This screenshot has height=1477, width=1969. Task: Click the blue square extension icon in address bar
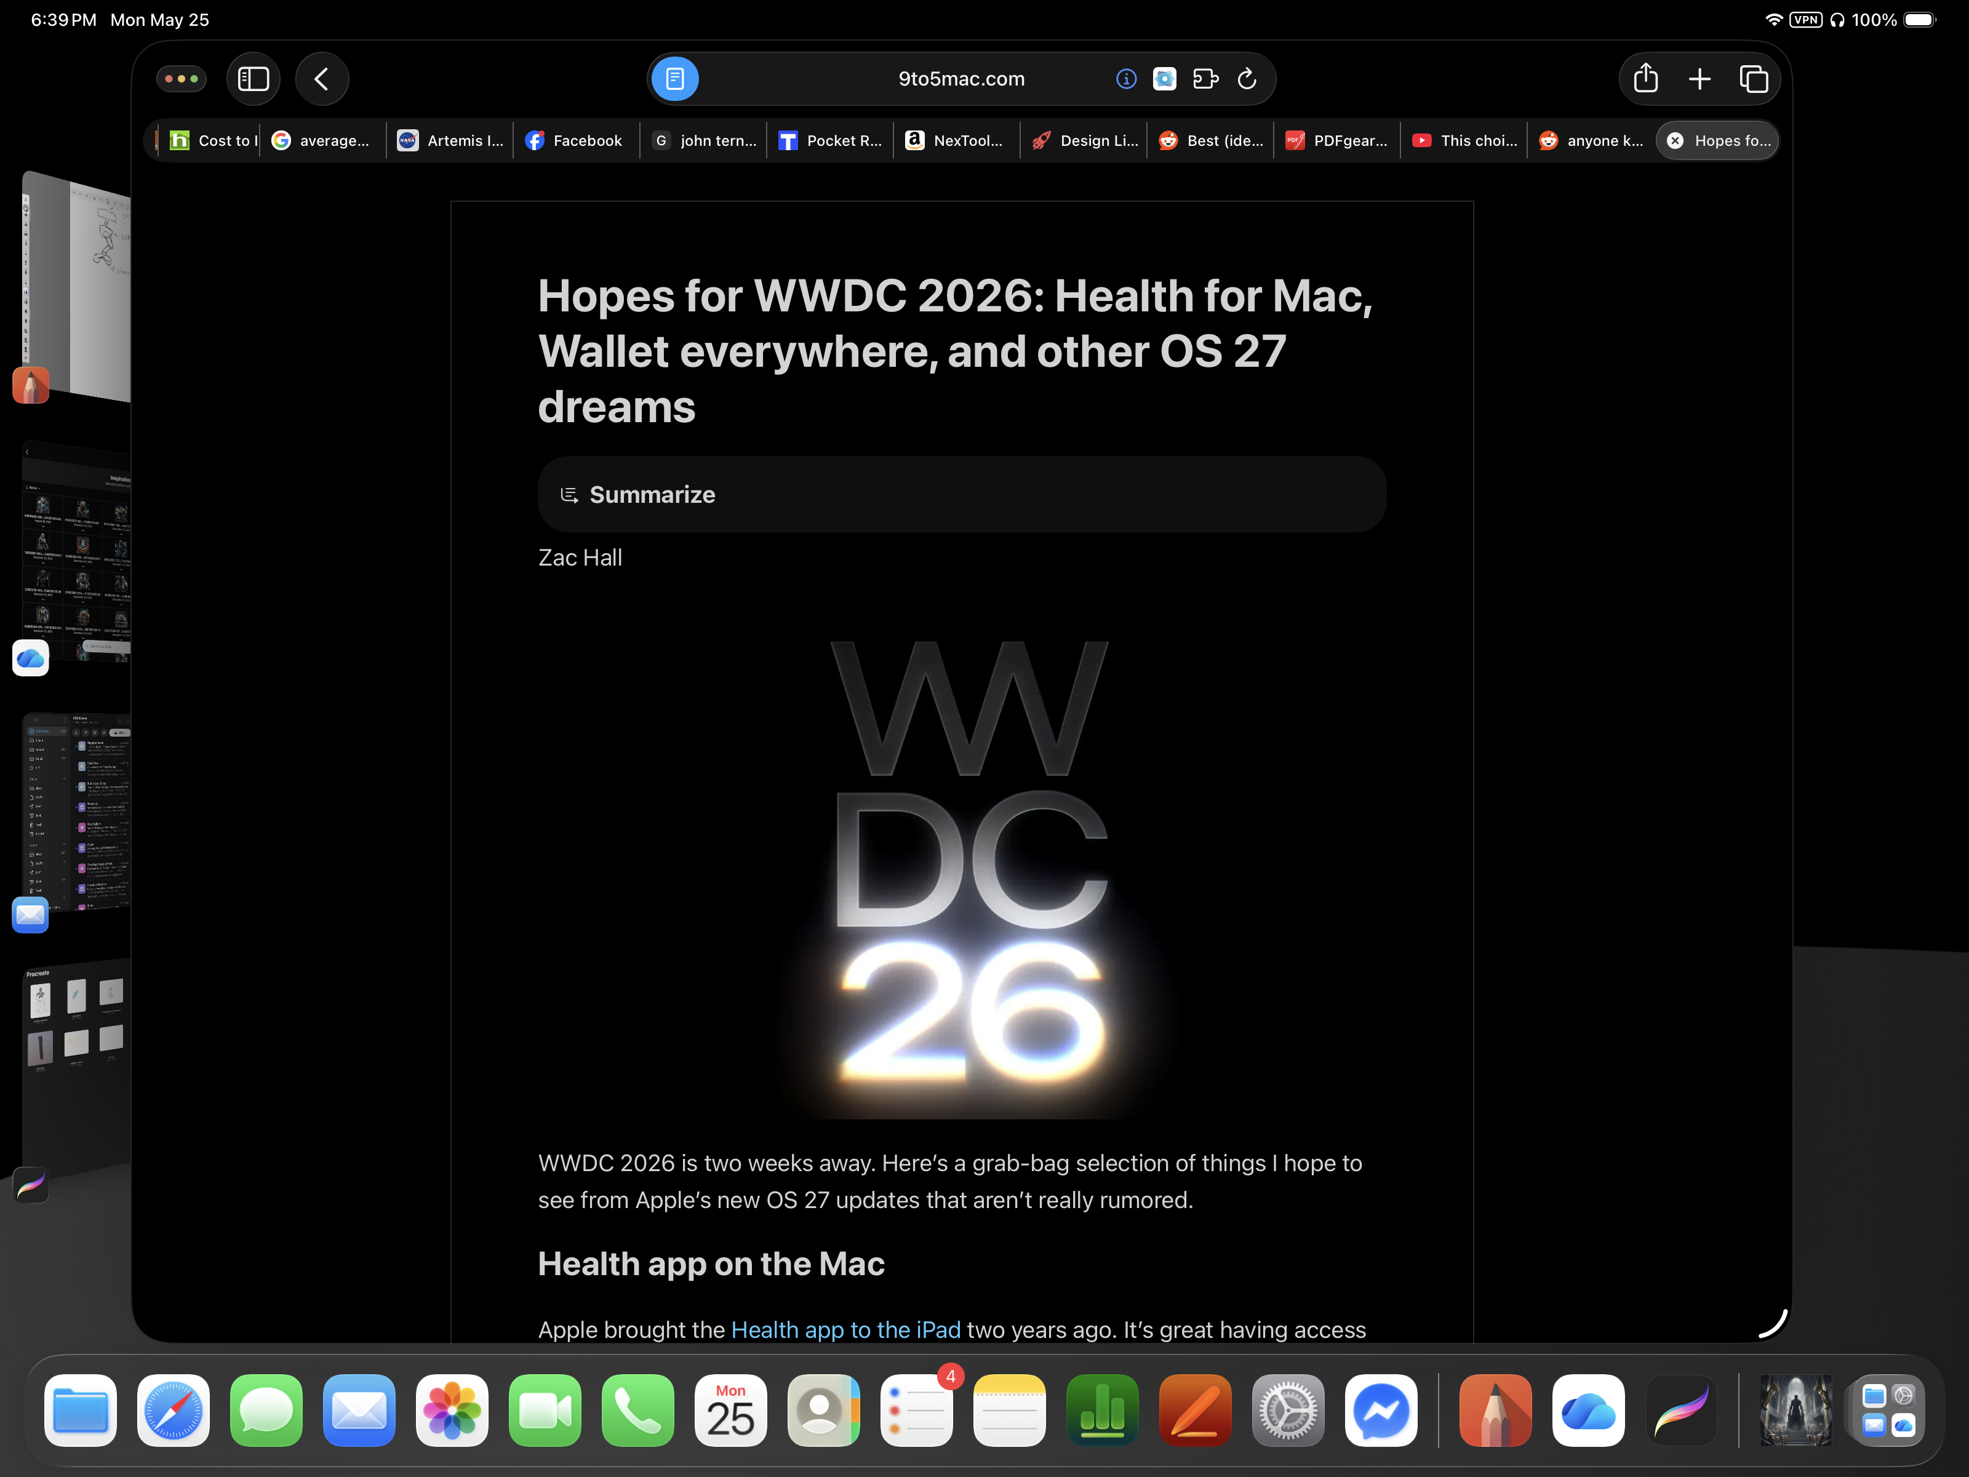[x=1164, y=79]
